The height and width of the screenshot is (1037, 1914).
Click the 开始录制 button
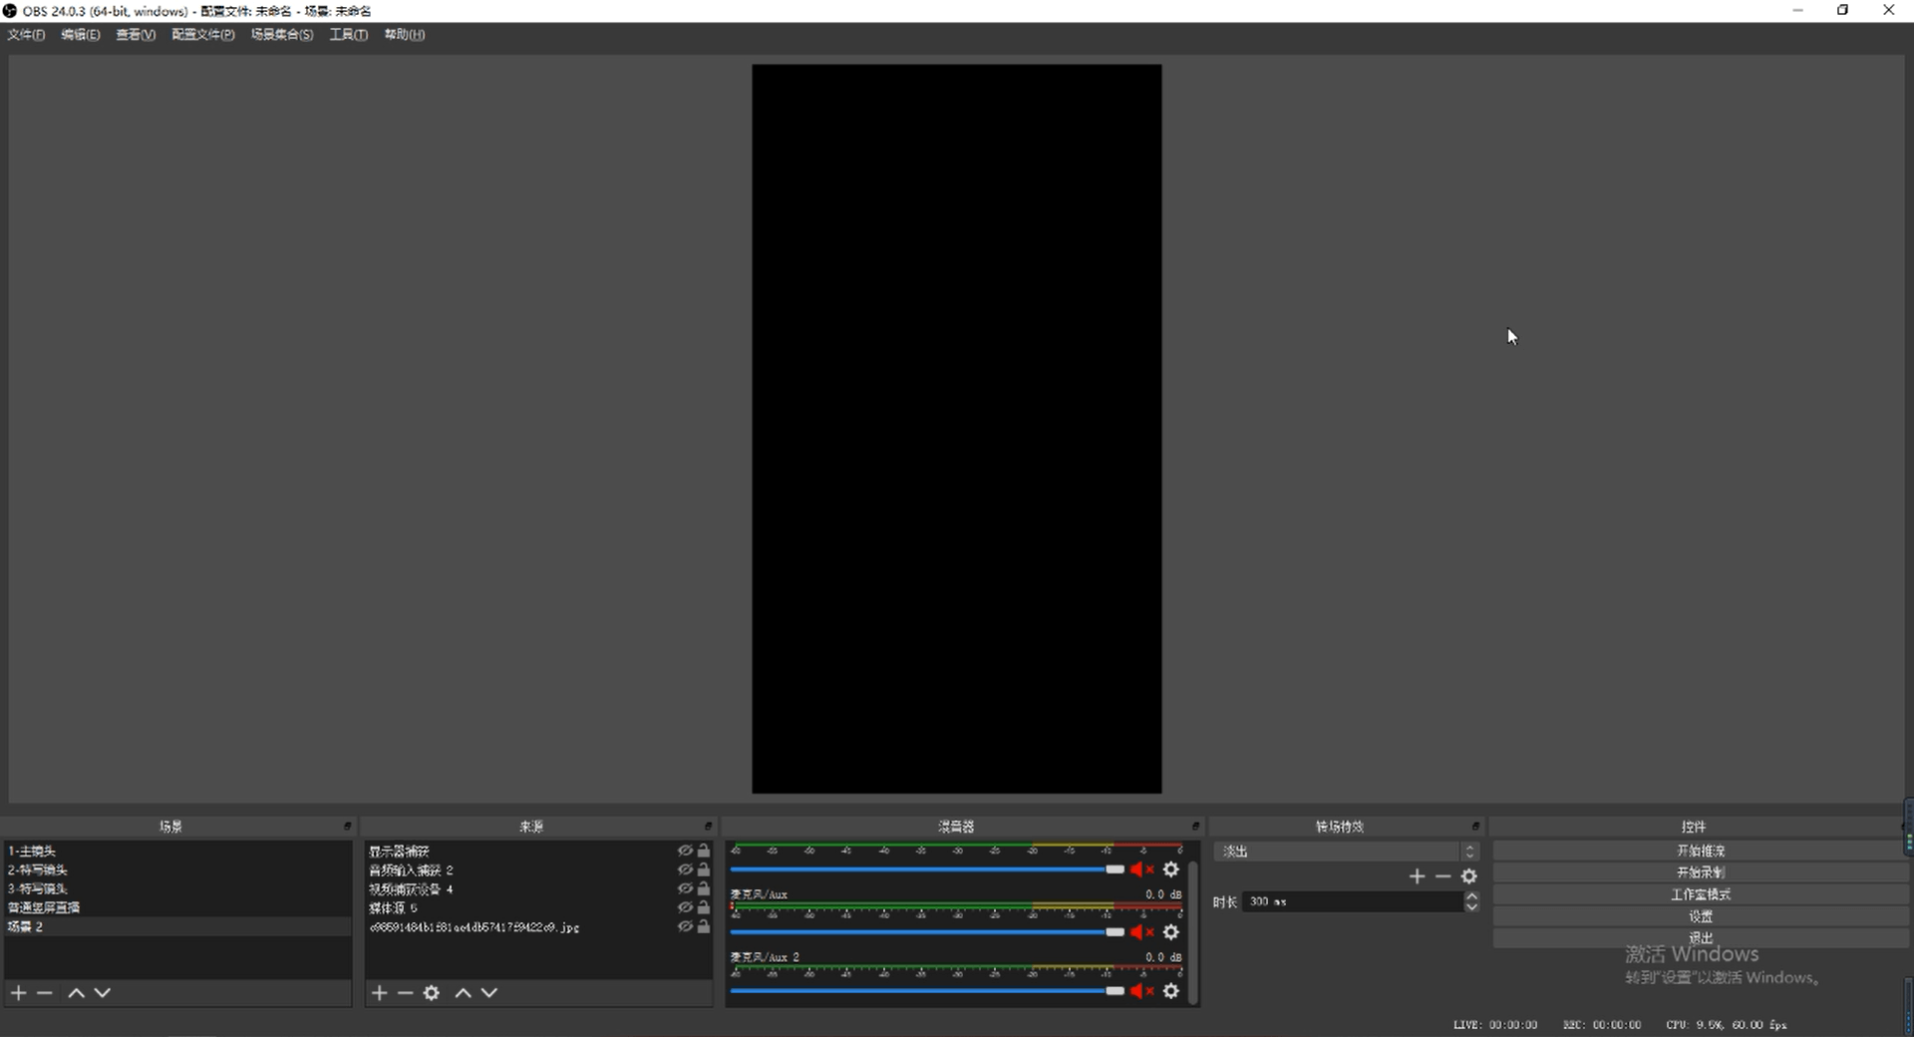(x=1700, y=872)
